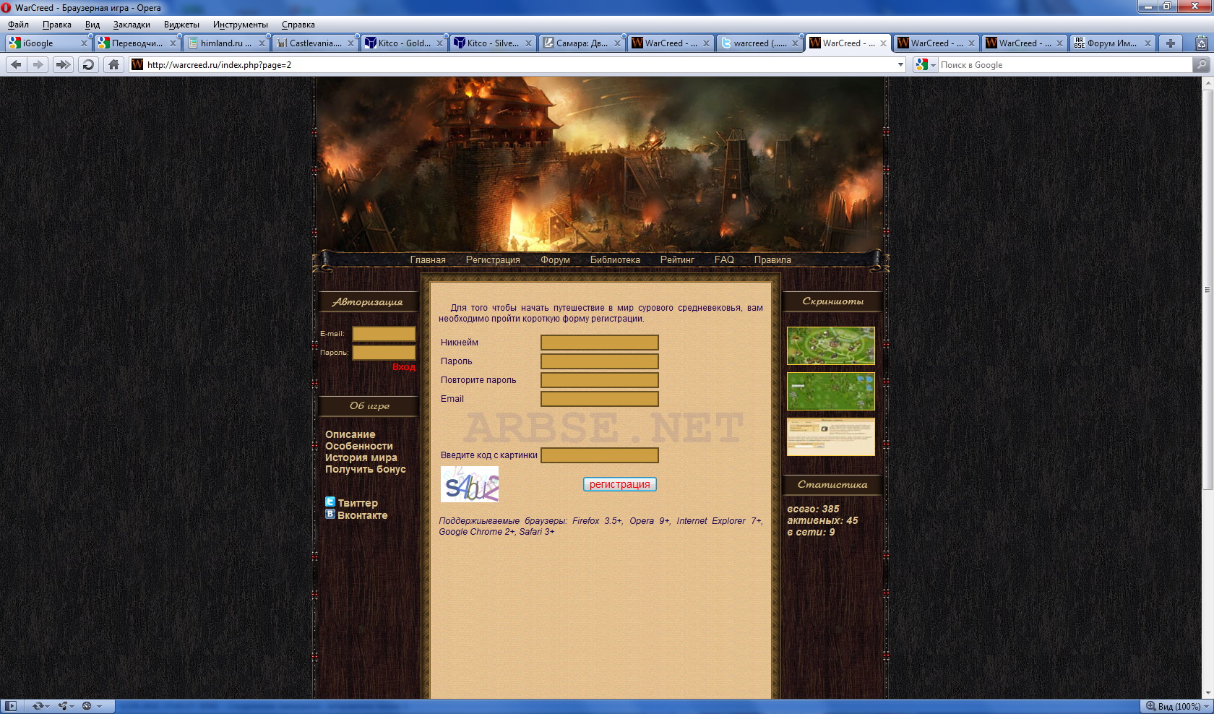The width and height of the screenshot is (1214, 714).
Task: Open the Вконтакте icon link in sidebar
Action: tap(330, 514)
